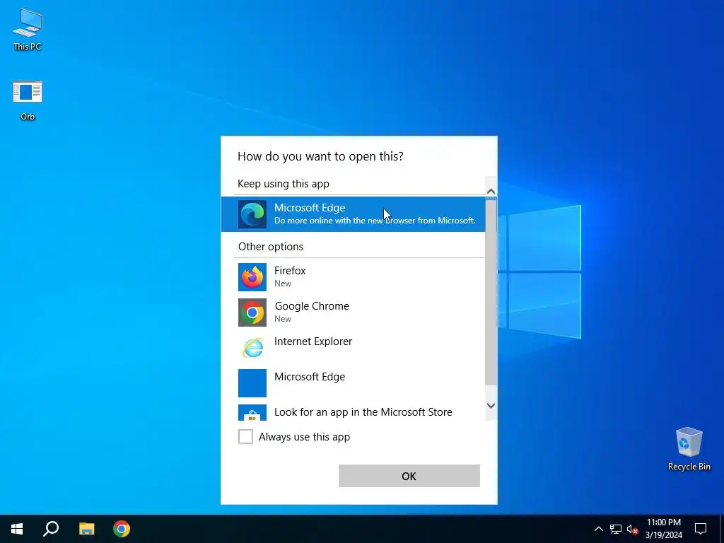Launch File Explorer from taskbar
Viewport: 724px width, 543px height.
coord(86,529)
